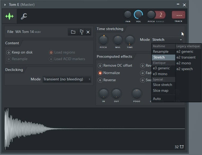
Task: Click the pitch RANGE value 2
Action: pyautogui.click(x=161, y=15)
